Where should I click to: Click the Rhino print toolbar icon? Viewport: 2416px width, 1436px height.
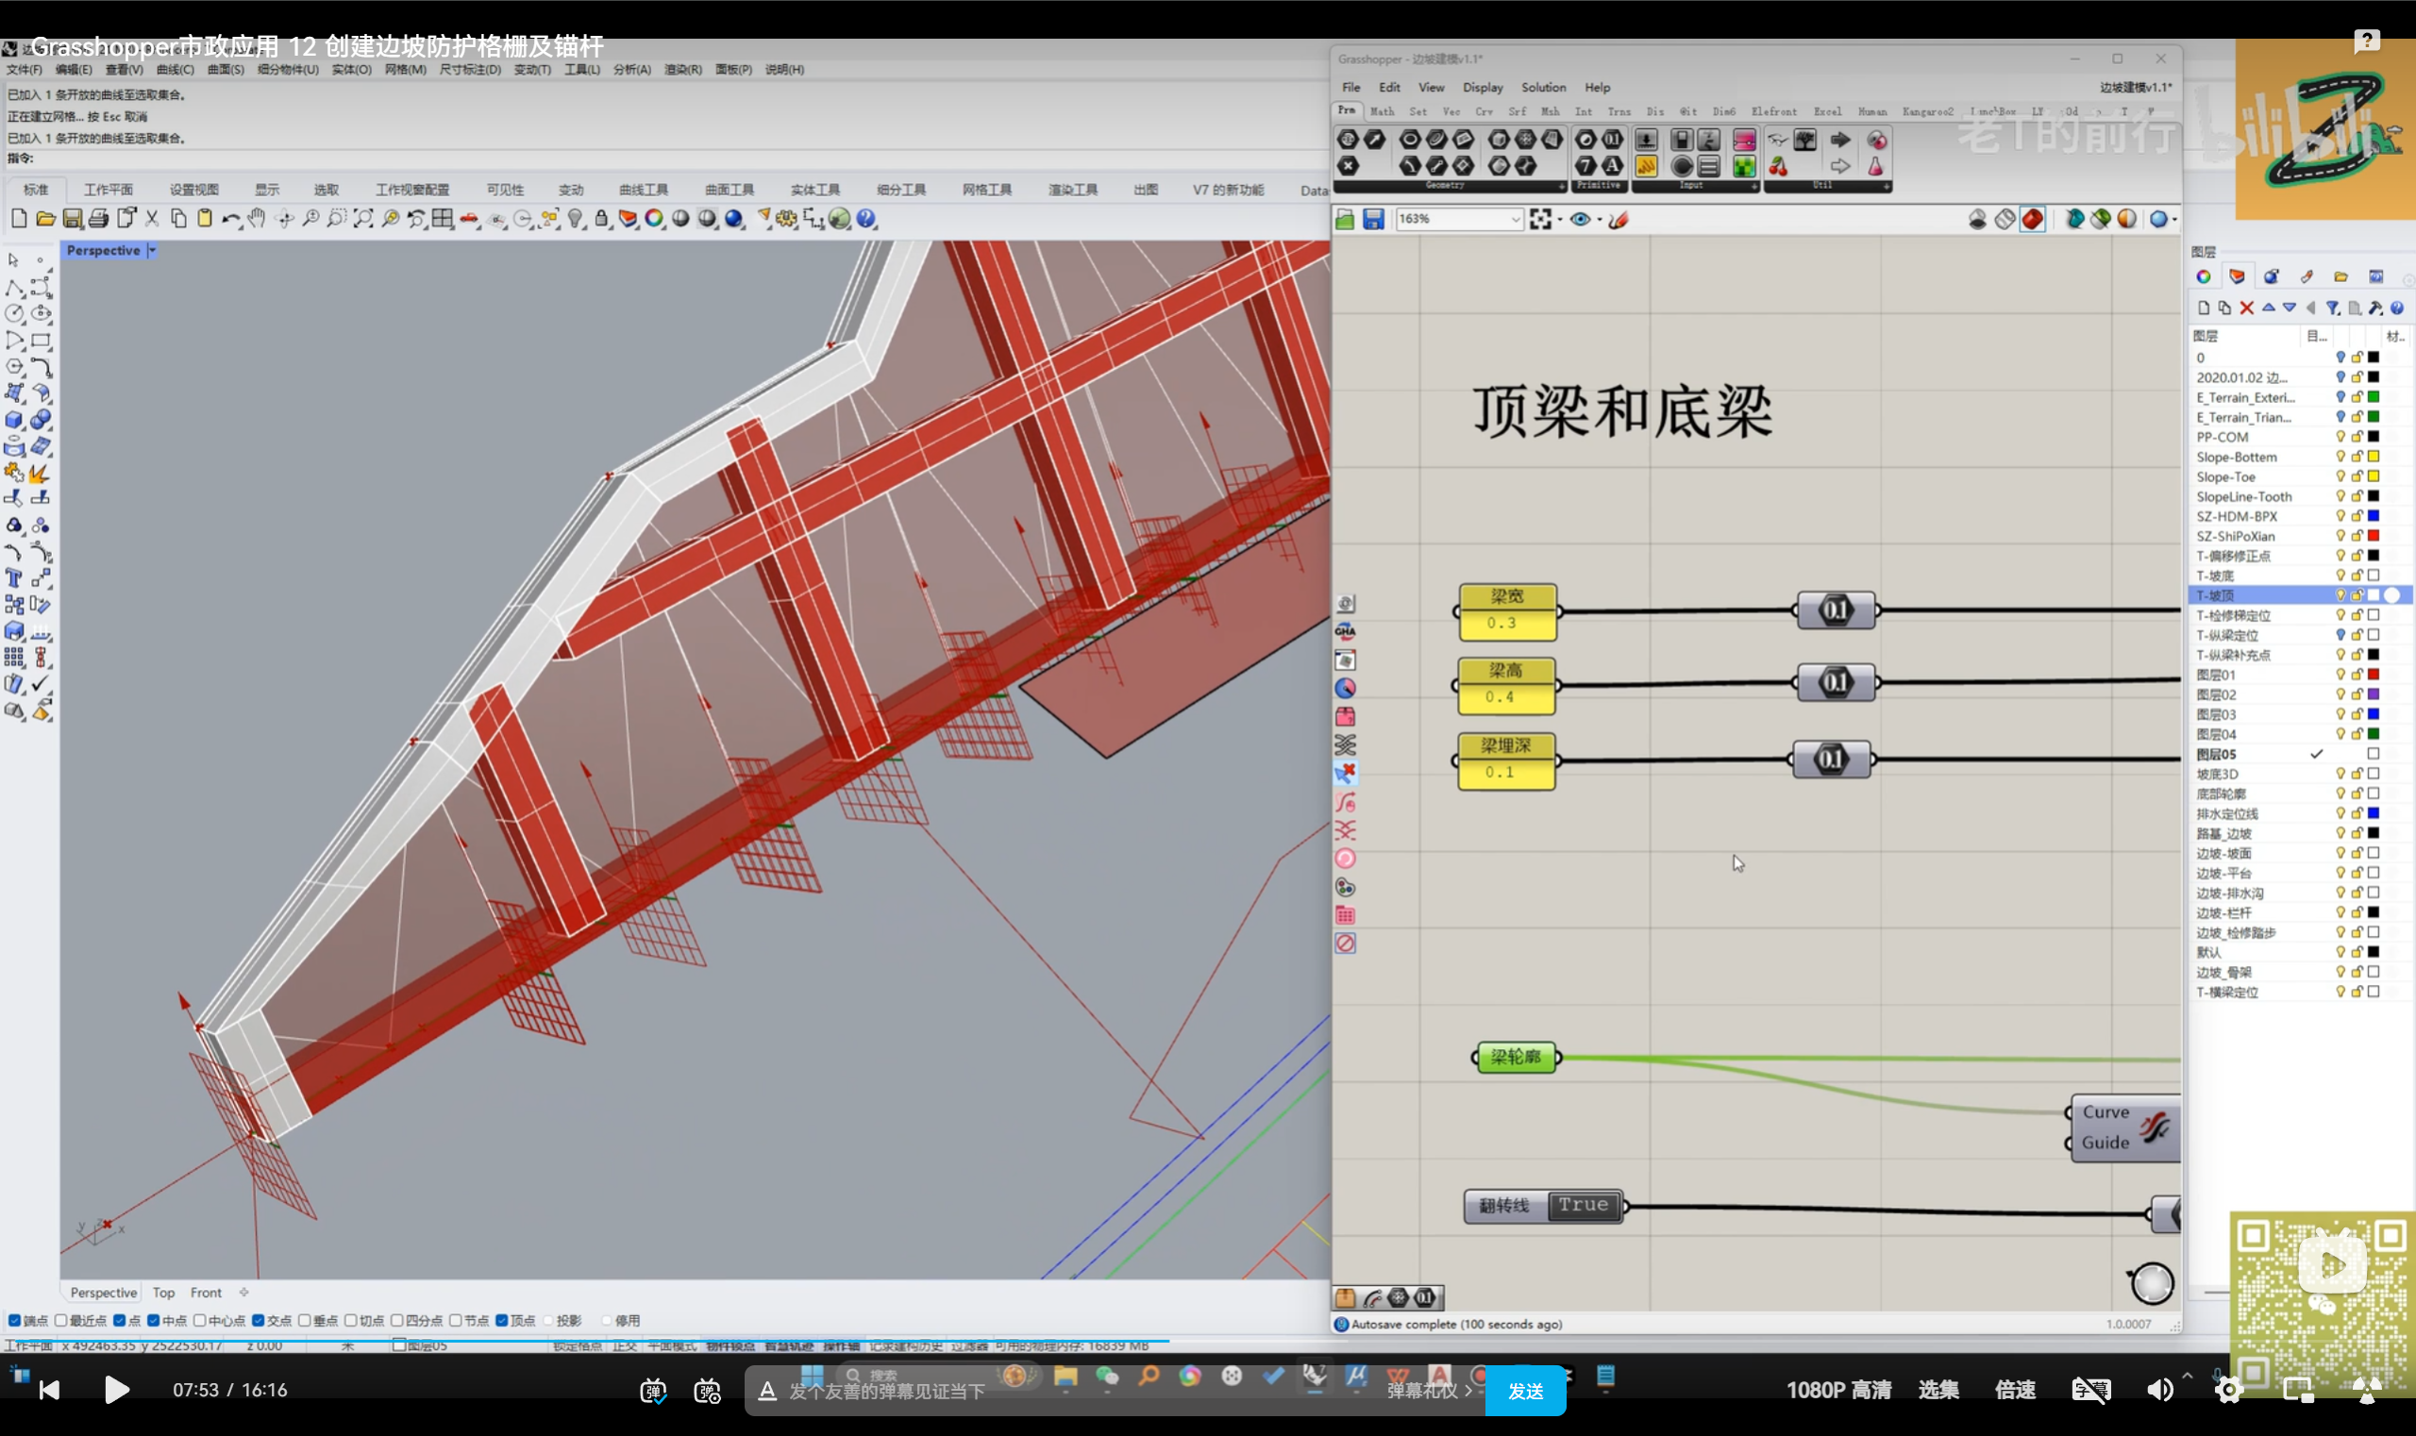[99, 219]
